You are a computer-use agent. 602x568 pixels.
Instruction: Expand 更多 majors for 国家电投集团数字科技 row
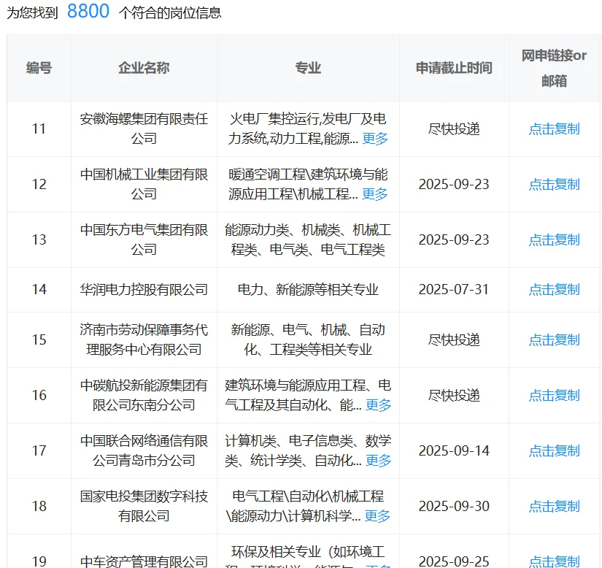tap(377, 515)
